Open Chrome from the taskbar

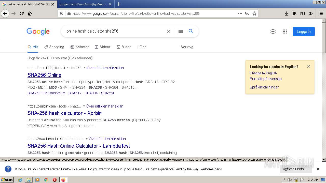pyautogui.click(x=46, y=180)
